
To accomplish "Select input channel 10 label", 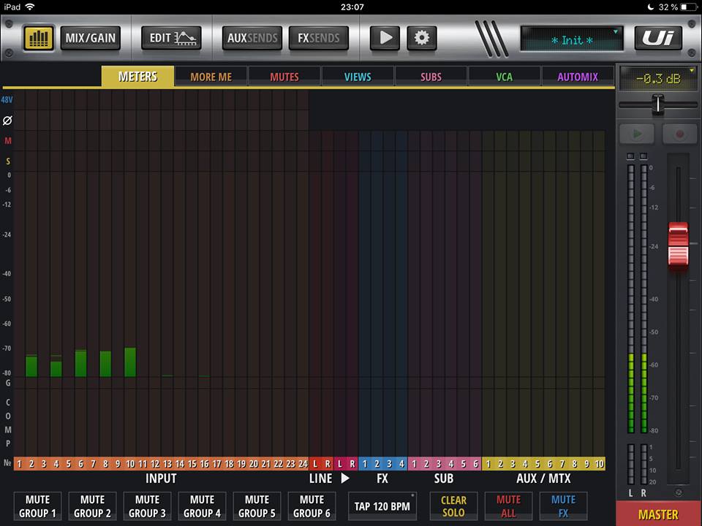I will click(x=130, y=463).
